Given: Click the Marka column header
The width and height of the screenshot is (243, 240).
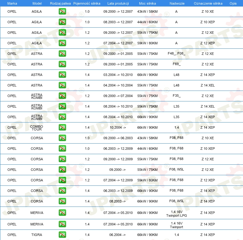Looking at the screenshot, I should [x=12, y=3].
